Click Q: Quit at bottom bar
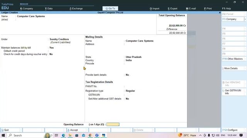Screen dimensions: 247x138 [11, 130]
